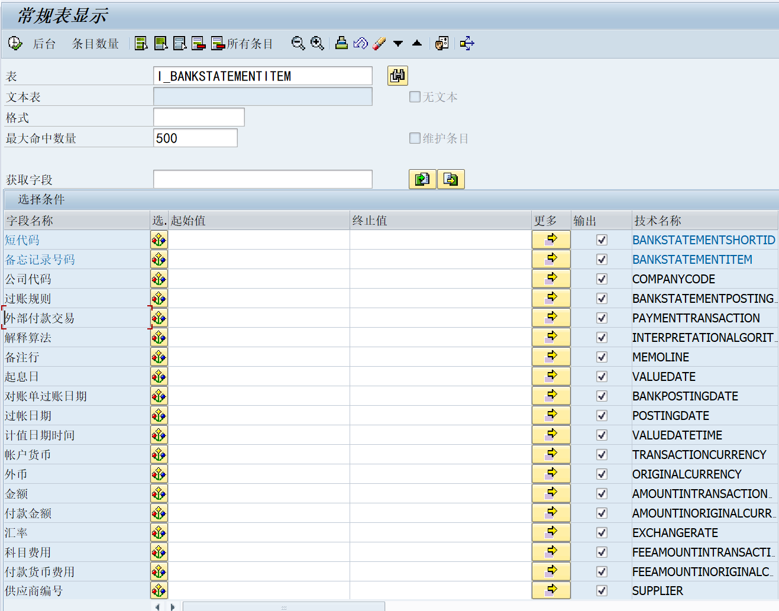Click the binoculars search icon beside table field

tap(397, 76)
